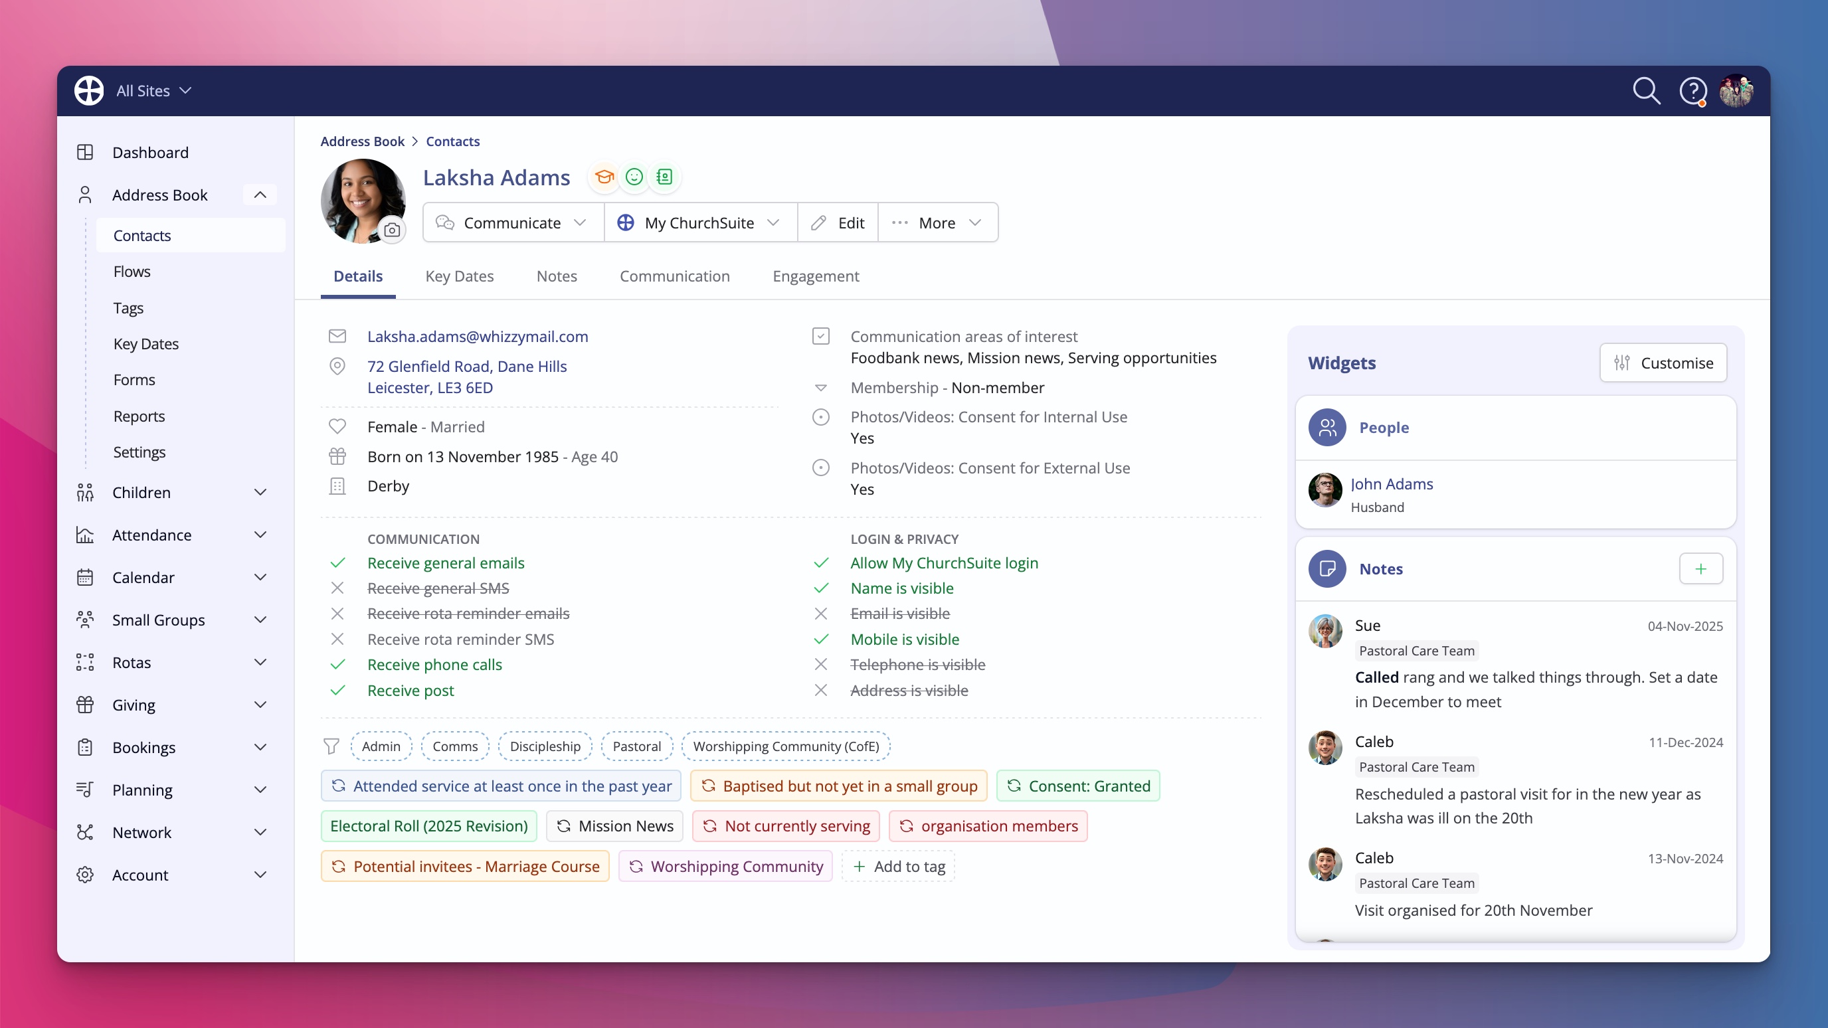Click the Notes widget icon
The image size is (1828, 1028).
(x=1327, y=569)
